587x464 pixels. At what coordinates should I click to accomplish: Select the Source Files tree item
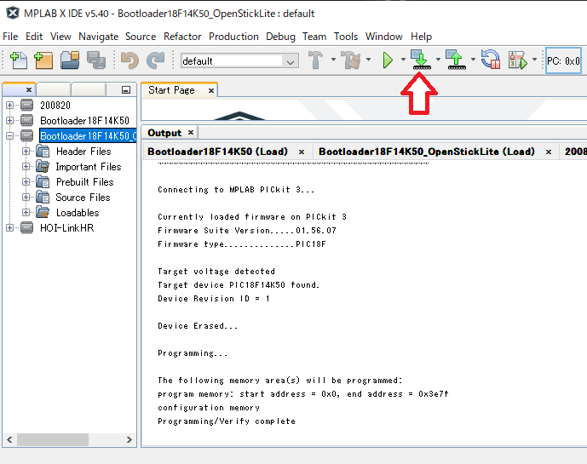(83, 198)
